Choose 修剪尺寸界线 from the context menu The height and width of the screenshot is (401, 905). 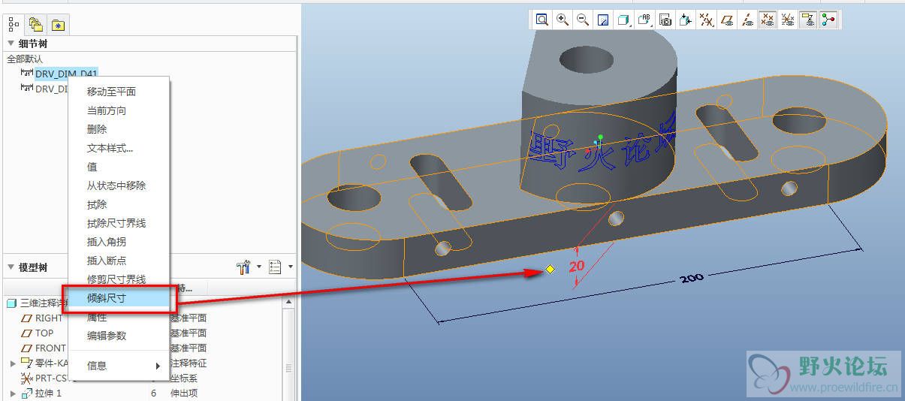(119, 279)
